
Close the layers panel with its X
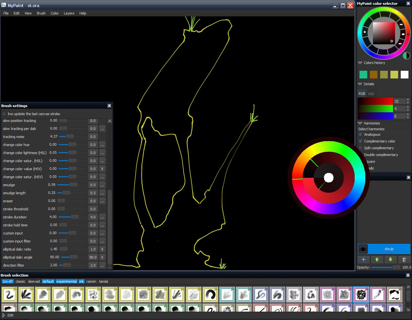pyautogui.click(x=408, y=178)
